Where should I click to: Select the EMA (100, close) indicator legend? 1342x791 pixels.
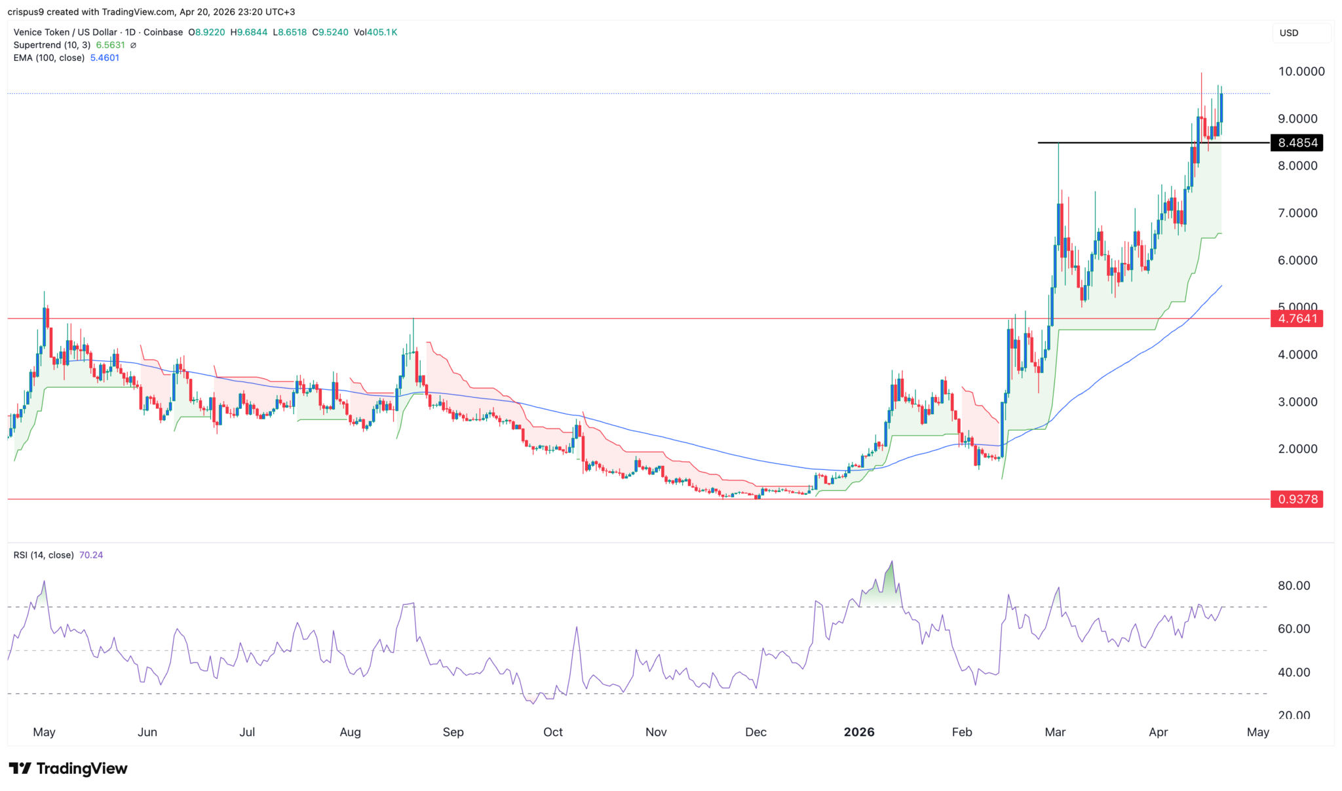[x=48, y=58]
